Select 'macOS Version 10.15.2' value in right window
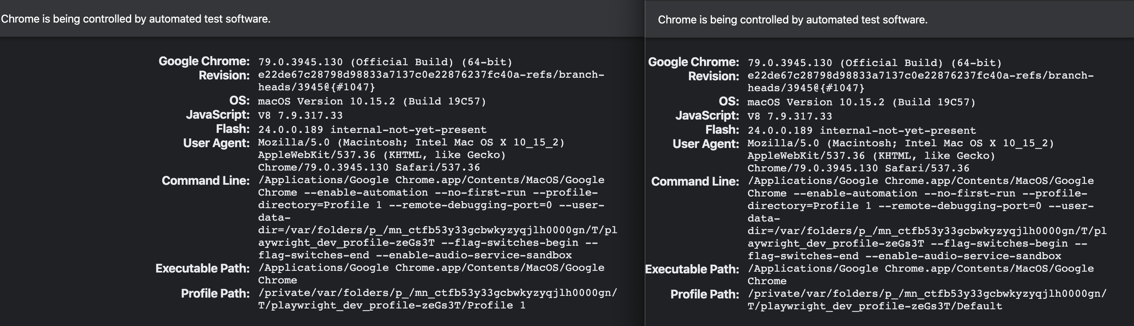Screen dimensions: 1134x326 [862, 102]
